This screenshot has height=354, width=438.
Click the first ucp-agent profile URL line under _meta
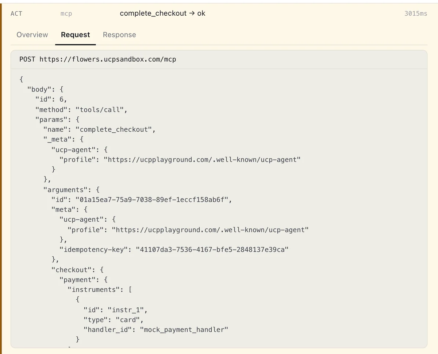[180, 159]
